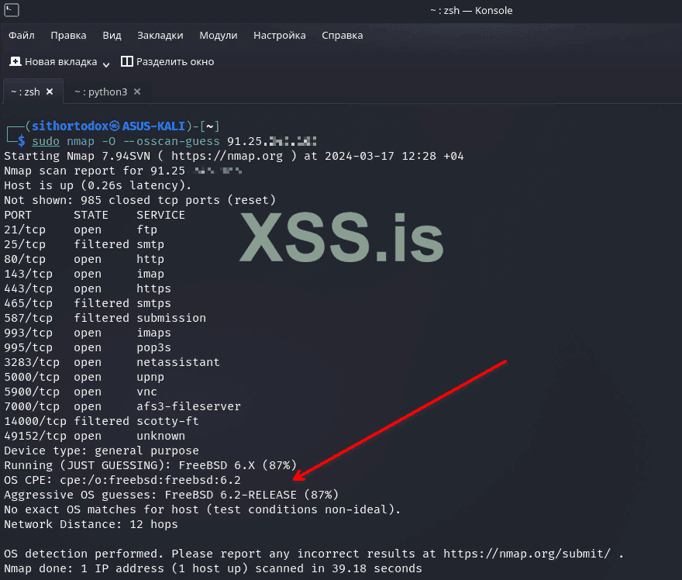Close the ~ : zsh tab
Image resolution: width=682 pixels, height=580 pixels.
pyautogui.click(x=50, y=91)
